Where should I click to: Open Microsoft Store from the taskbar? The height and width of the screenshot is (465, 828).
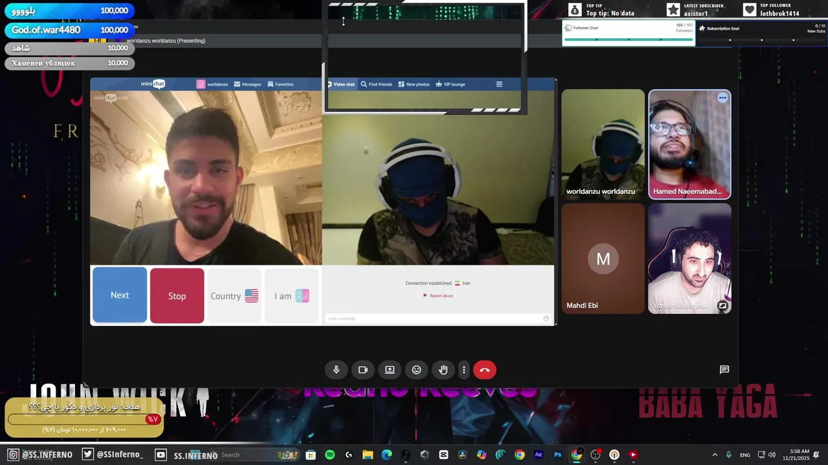(310, 455)
